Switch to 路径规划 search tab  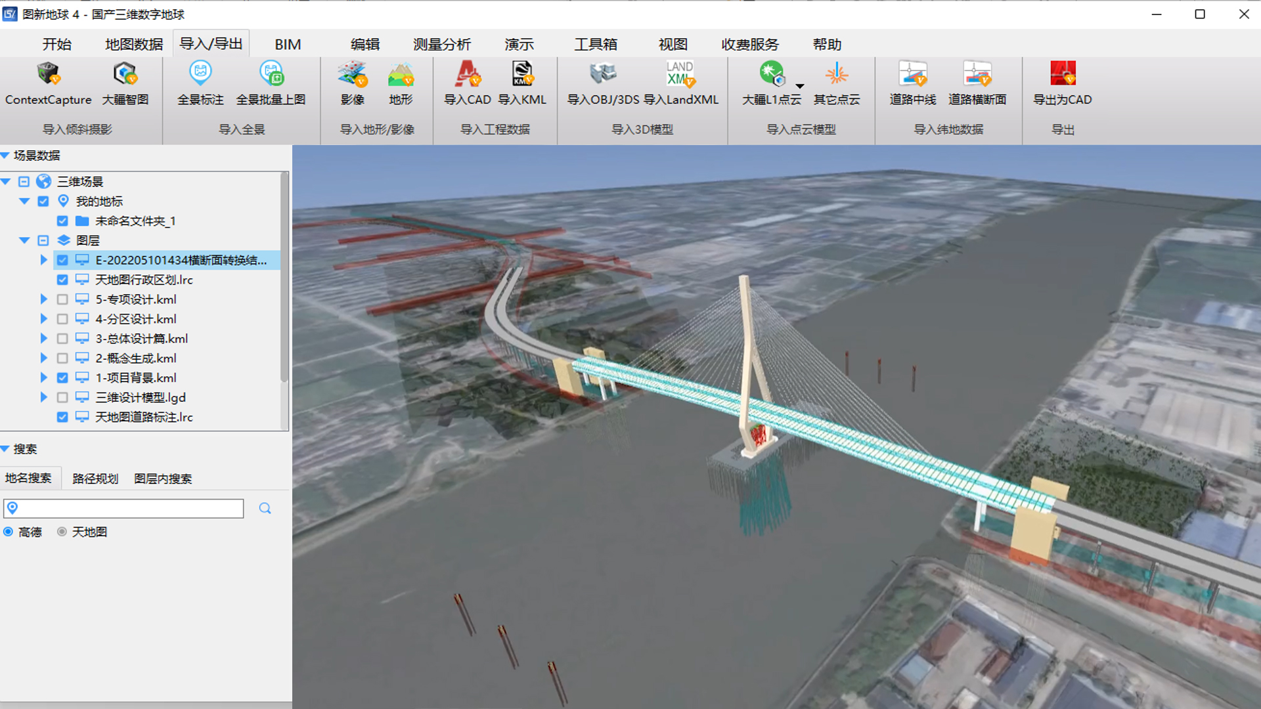(95, 479)
